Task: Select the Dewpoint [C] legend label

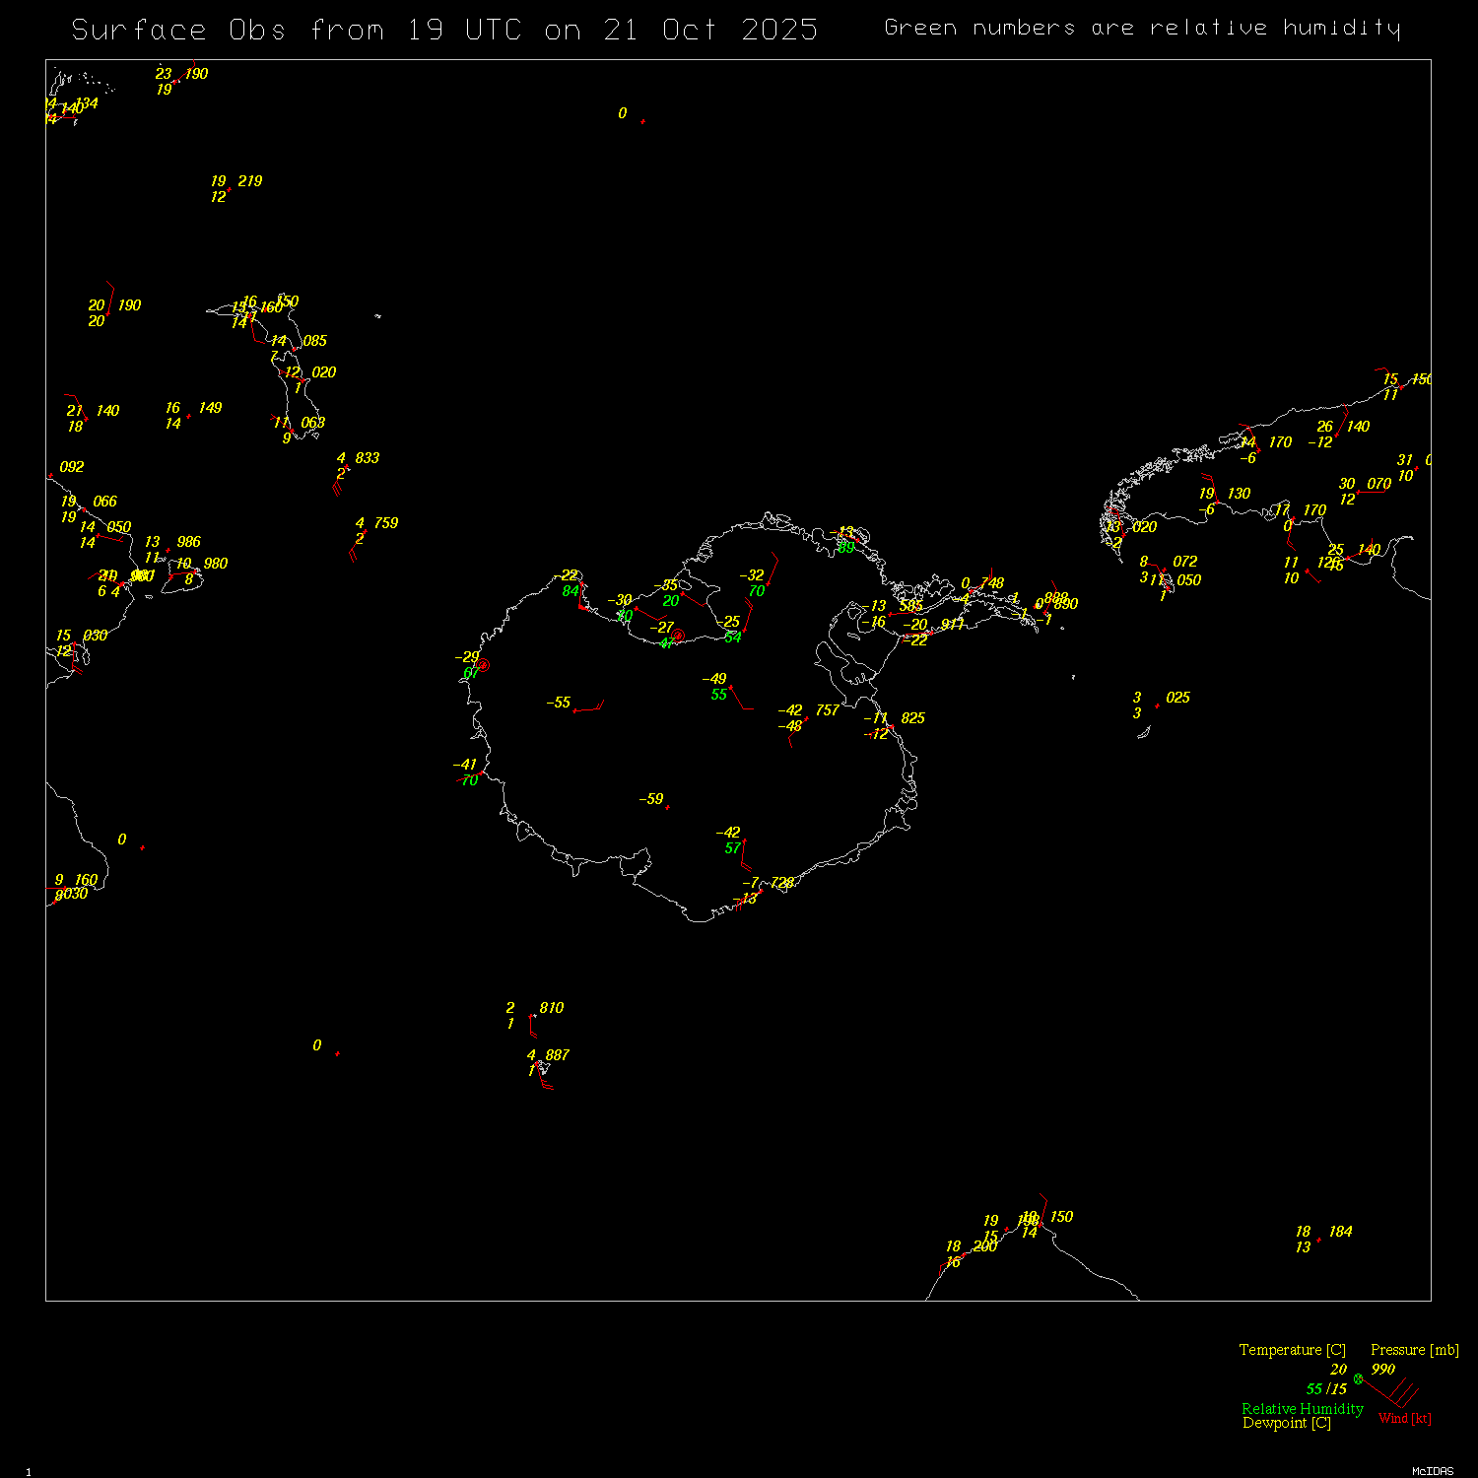Action: [1286, 1423]
